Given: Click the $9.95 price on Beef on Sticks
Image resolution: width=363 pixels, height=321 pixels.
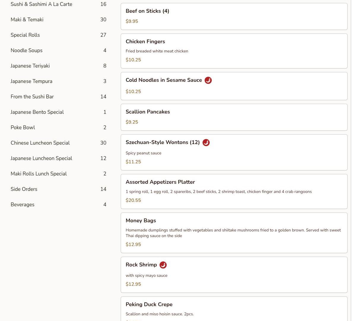Looking at the screenshot, I should (x=132, y=21).
